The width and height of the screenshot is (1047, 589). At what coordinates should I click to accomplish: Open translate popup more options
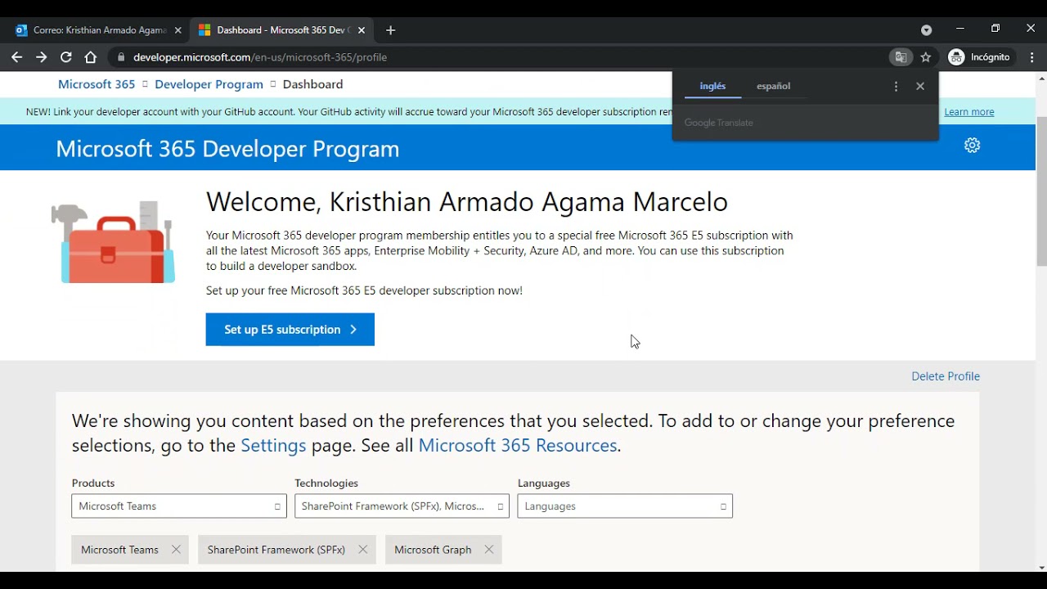pos(896,86)
